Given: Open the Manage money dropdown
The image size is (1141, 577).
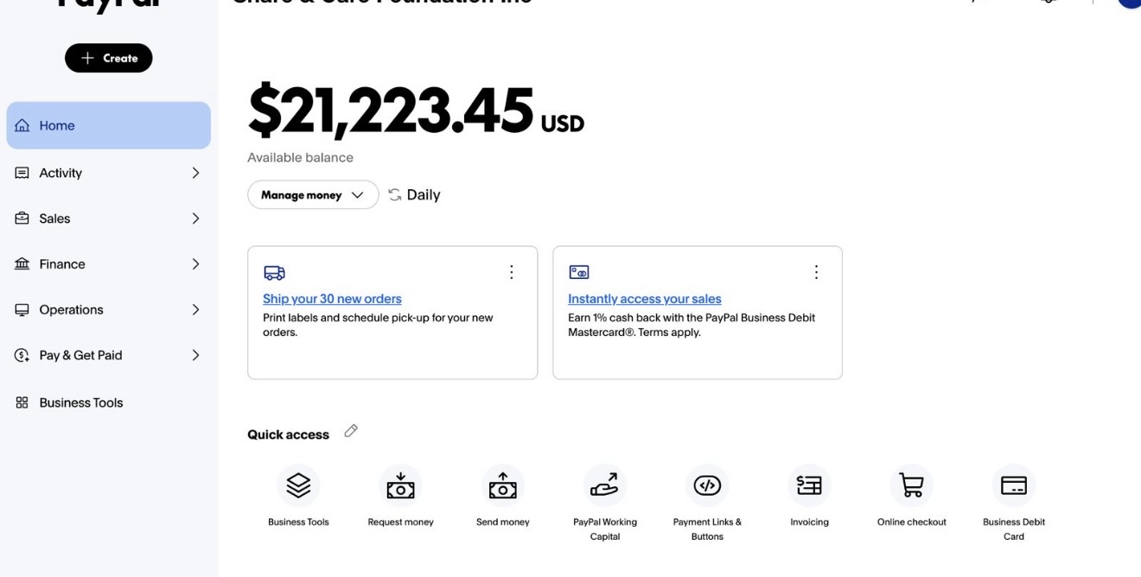Looking at the screenshot, I should pyautogui.click(x=313, y=194).
